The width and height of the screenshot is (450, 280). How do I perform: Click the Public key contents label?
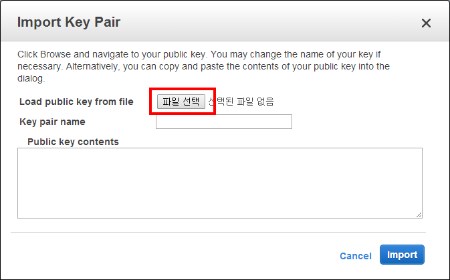coord(73,142)
